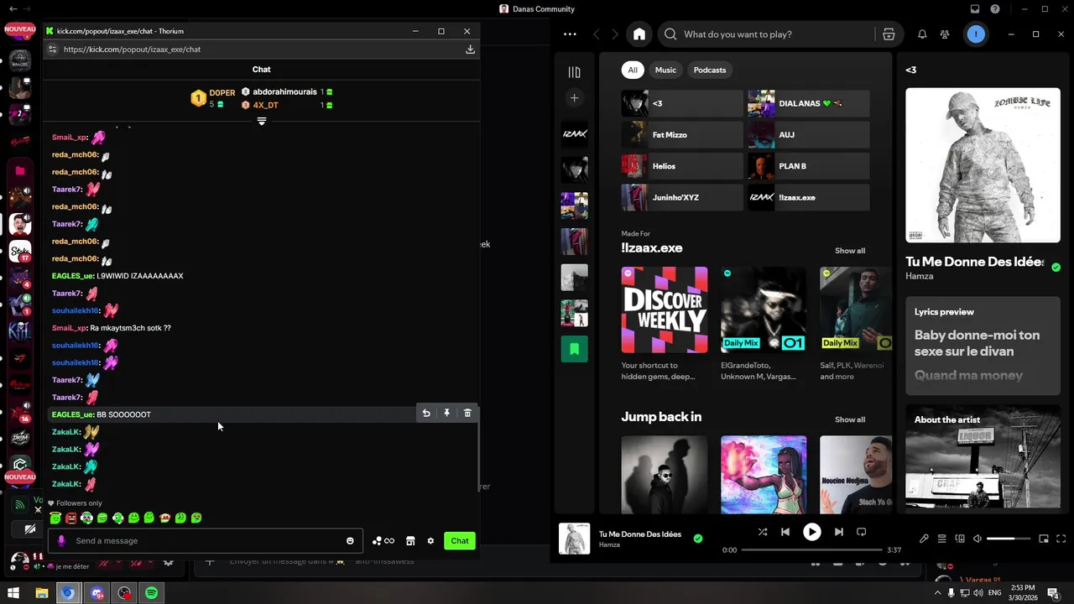The image size is (1074, 604).
Task: Open the Spotify queue icon
Action: point(942,539)
